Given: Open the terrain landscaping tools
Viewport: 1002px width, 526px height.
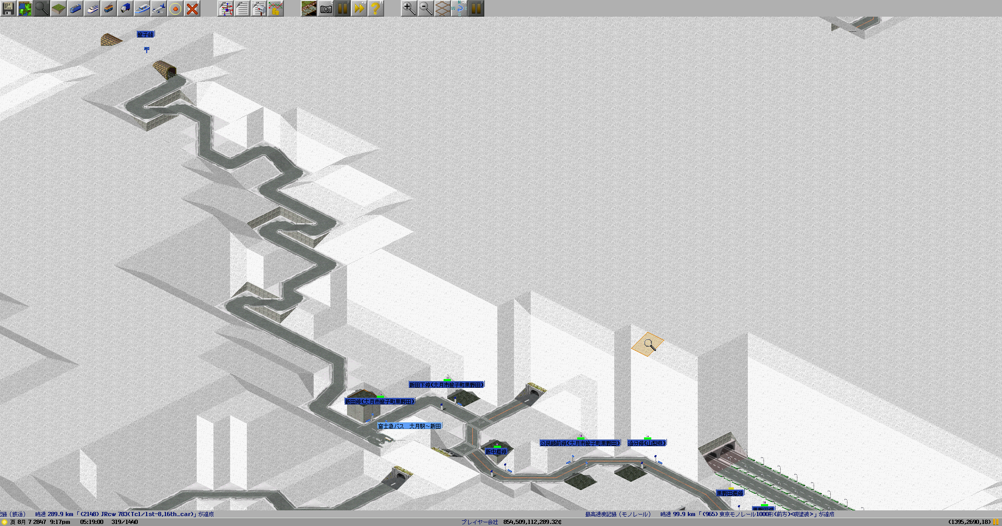Looking at the screenshot, I should coord(58,8).
